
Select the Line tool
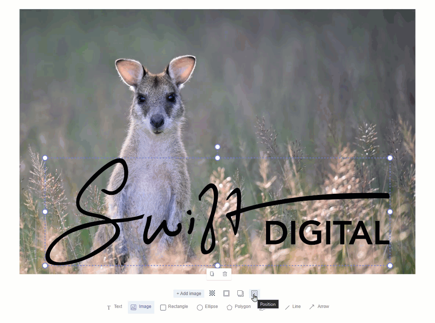(x=293, y=306)
